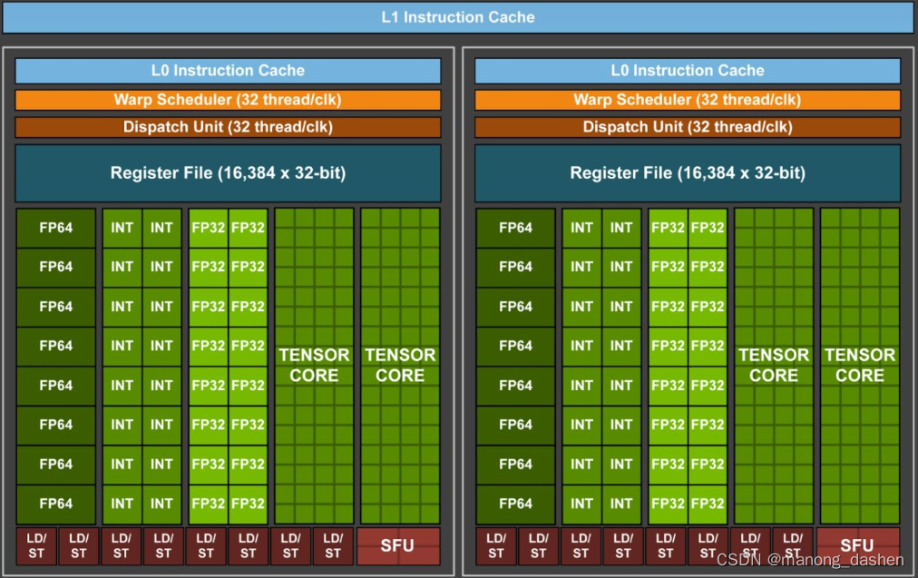Select the SFU block in right partition

[858, 546]
